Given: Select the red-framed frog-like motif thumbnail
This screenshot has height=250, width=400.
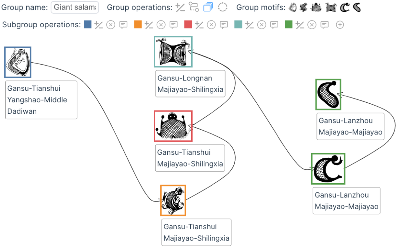Looking at the screenshot, I should click(173, 126).
